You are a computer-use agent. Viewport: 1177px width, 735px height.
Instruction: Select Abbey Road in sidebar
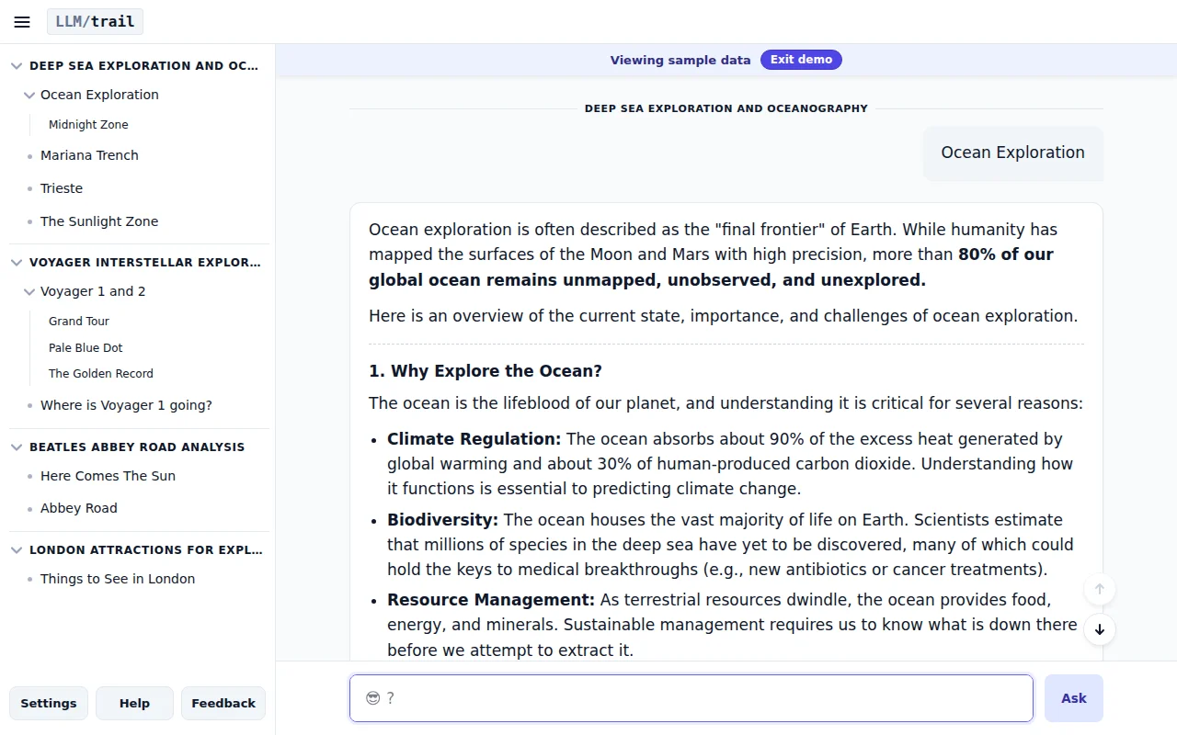pyautogui.click(x=79, y=508)
